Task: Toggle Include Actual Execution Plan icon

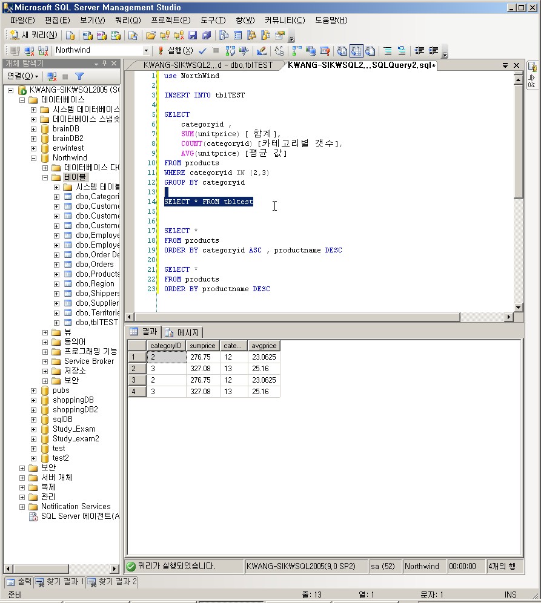Action: pyautogui.click(x=297, y=50)
